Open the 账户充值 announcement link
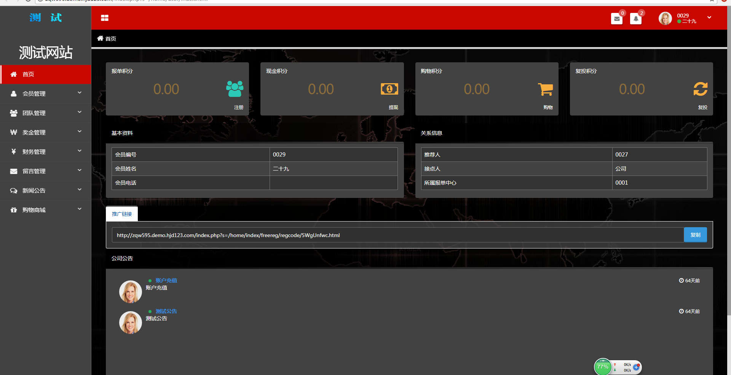The image size is (731, 375). click(166, 280)
